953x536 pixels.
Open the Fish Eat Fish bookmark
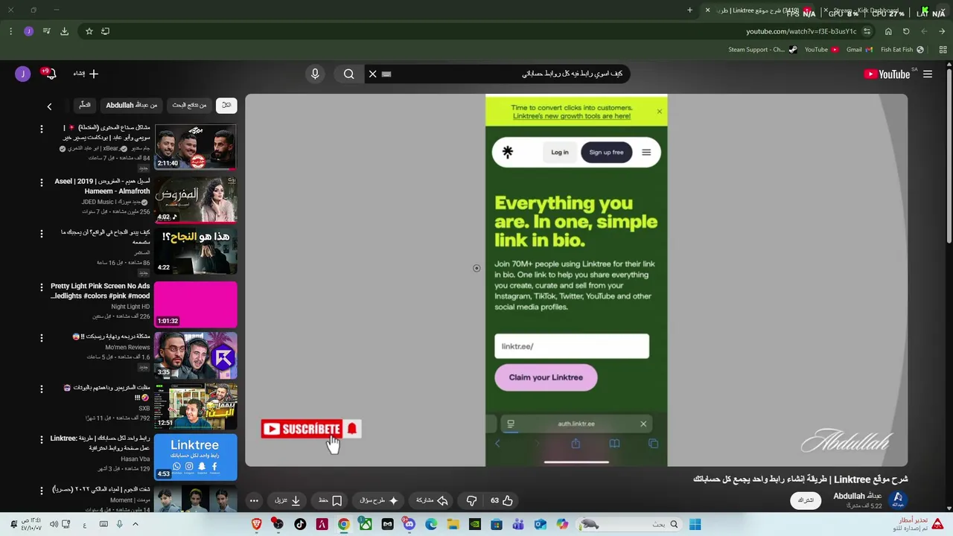click(902, 50)
